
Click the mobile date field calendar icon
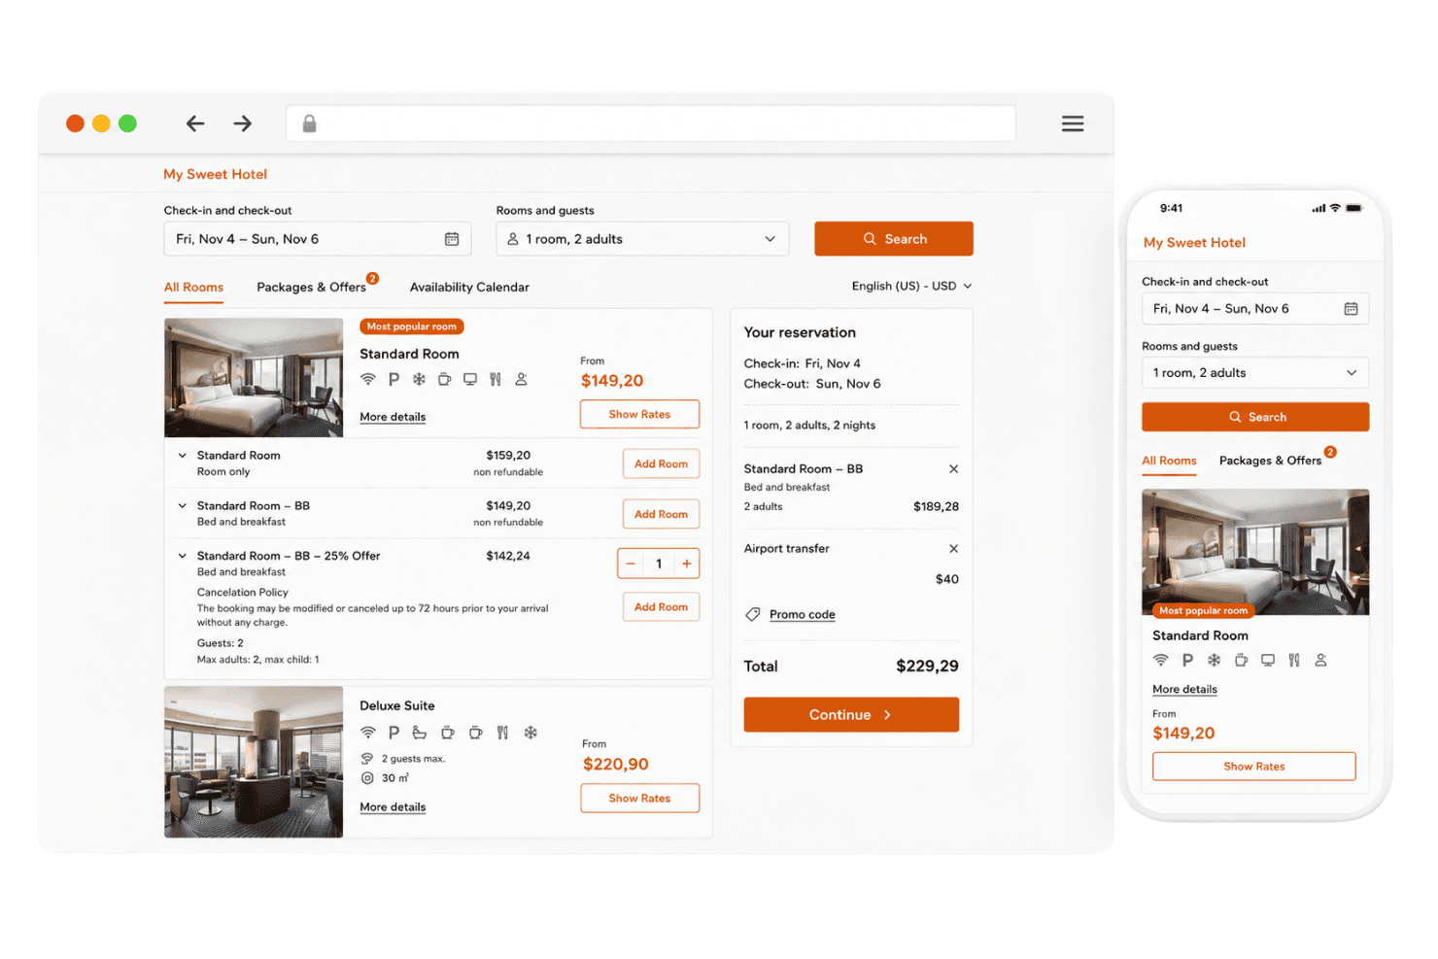1351,309
